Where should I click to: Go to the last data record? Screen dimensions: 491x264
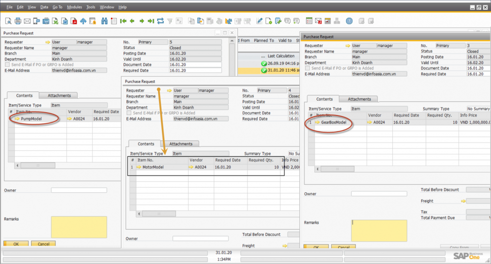click(151, 21)
